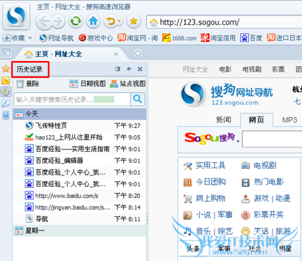Click the 搜狗网址导航 logo

click(226, 94)
